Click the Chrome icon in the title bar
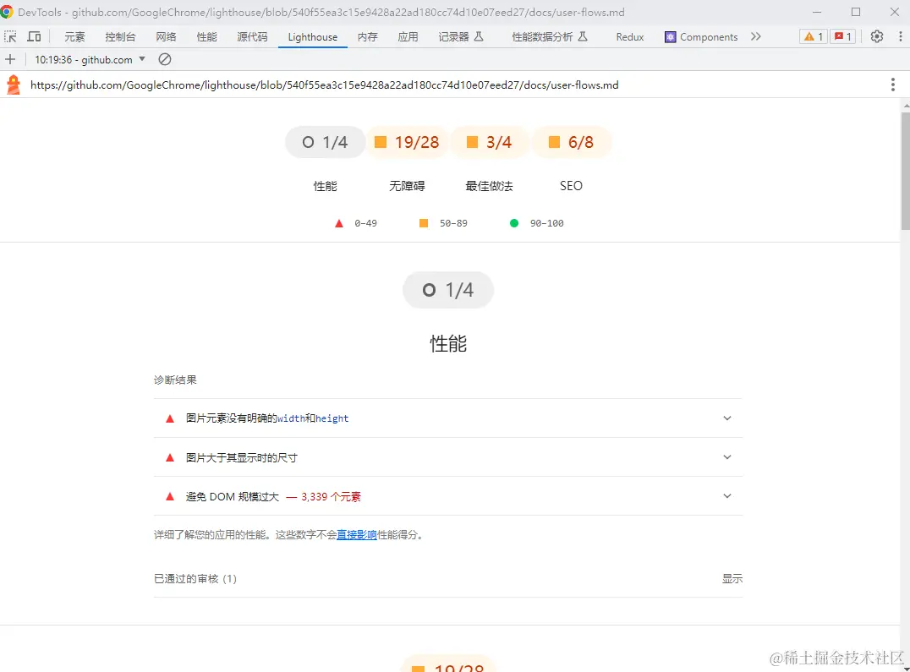 [x=7, y=12]
